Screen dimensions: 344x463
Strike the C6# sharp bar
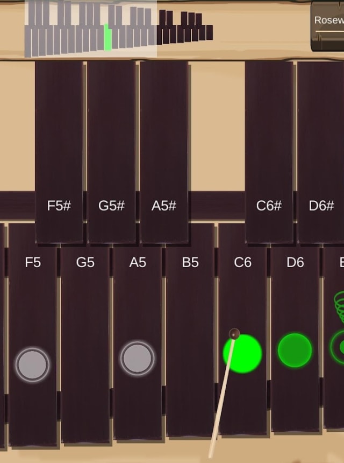(269, 152)
